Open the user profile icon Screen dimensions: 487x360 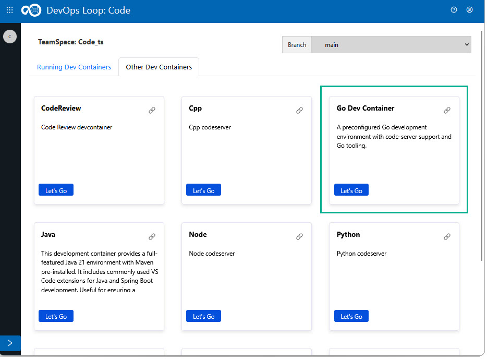point(469,10)
